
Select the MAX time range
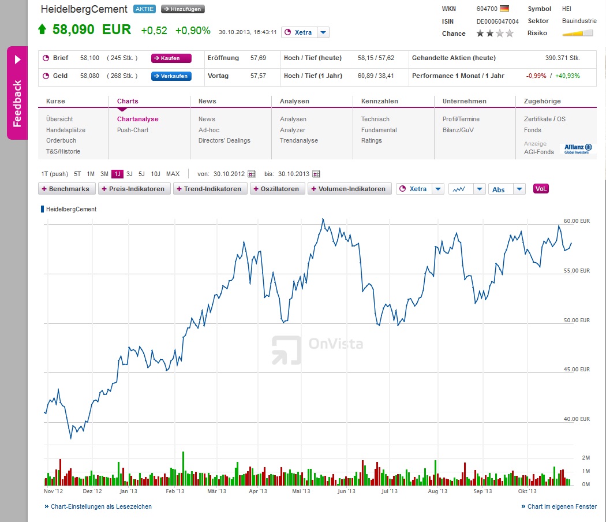tap(173, 174)
